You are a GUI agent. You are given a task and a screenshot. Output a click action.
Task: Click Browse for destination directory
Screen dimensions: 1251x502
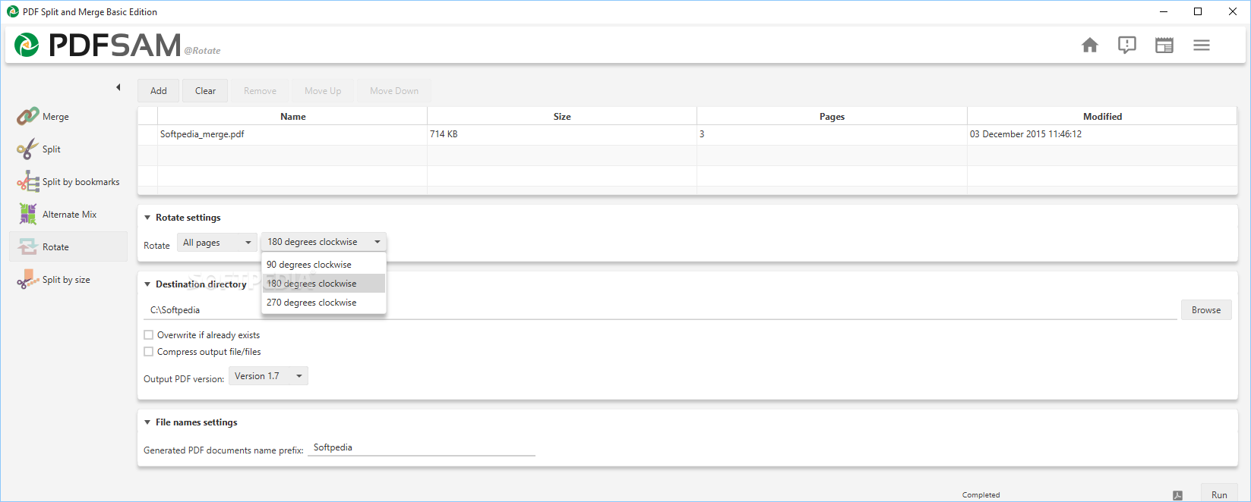(x=1206, y=310)
